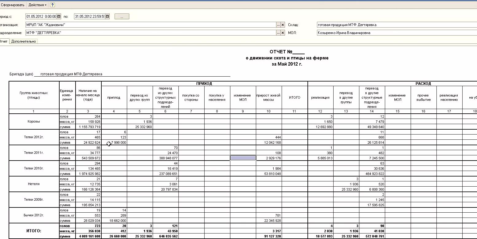
Task: Click the Подразделение field МТФ ДЕГТЯРЕВКА
Action: click(x=151, y=33)
